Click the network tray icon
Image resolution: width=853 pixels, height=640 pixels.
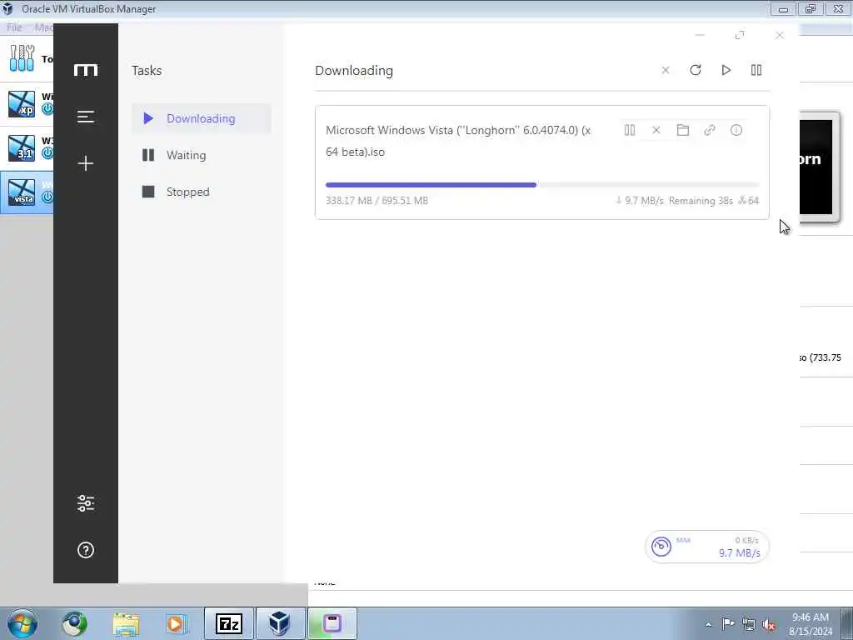point(749,624)
